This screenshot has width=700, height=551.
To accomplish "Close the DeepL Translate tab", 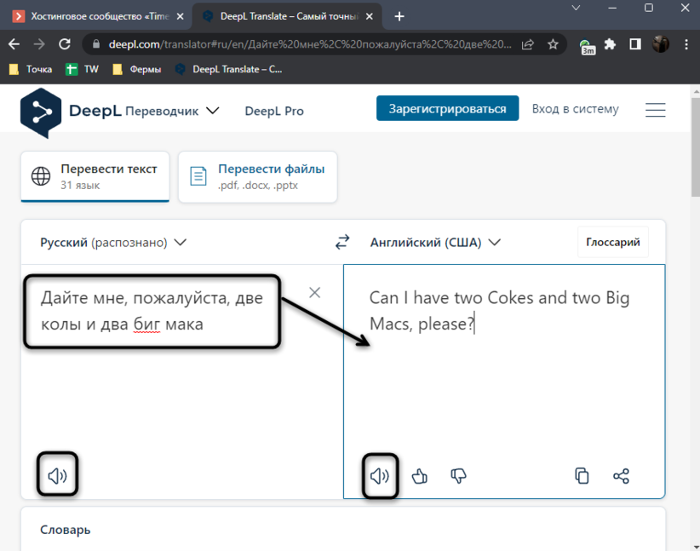I will (370, 16).
